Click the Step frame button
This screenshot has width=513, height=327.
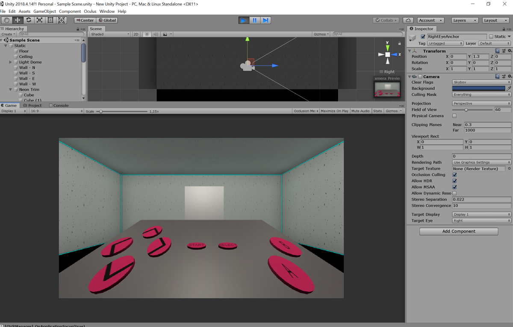pyautogui.click(x=265, y=20)
